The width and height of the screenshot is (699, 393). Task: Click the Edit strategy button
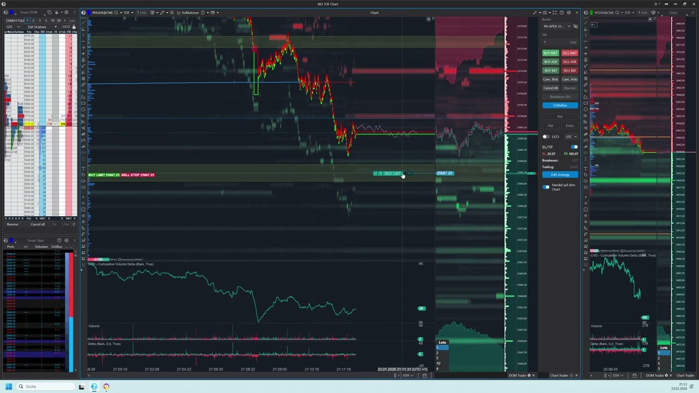click(560, 175)
